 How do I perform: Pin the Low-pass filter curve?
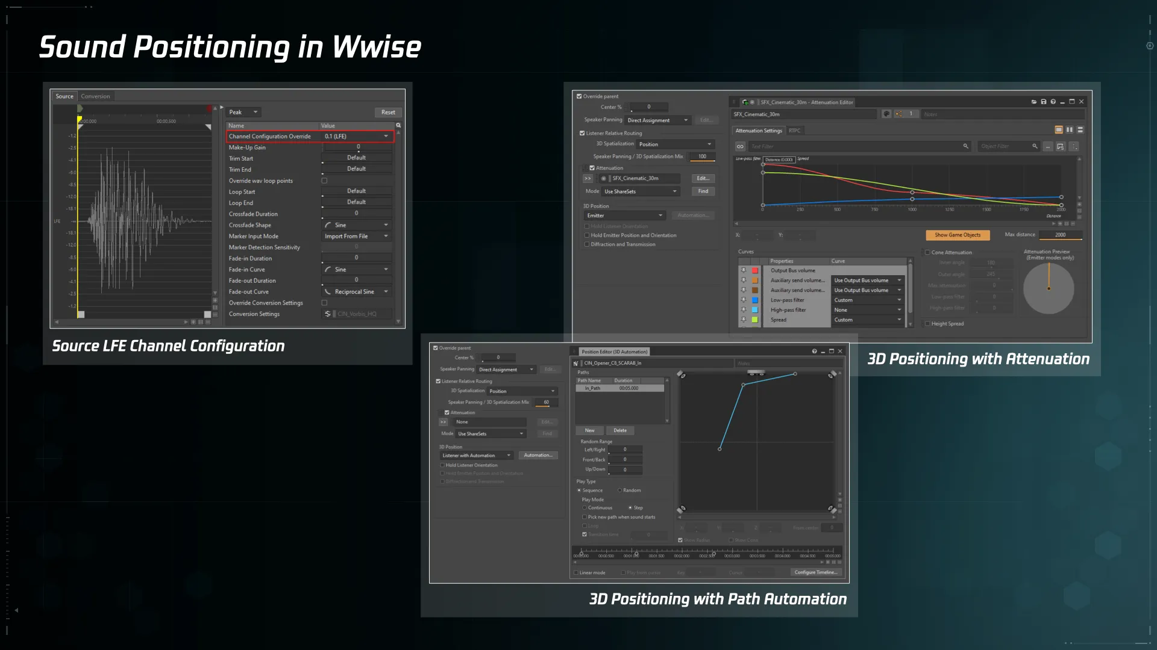click(744, 300)
